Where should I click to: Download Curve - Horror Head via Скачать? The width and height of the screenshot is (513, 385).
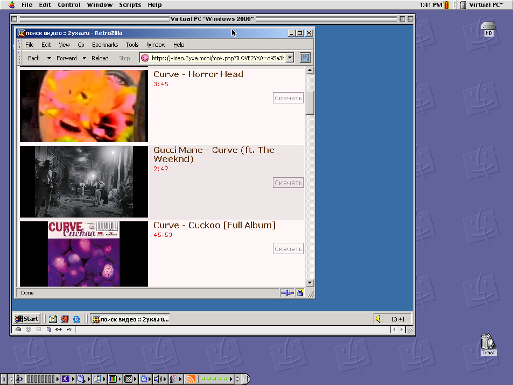tap(288, 98)
